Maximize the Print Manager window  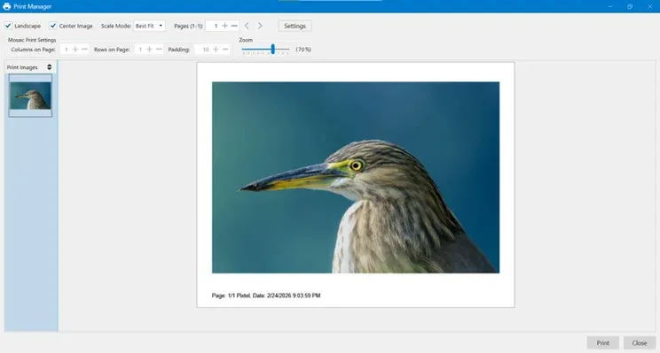pyautogui.click(x=630, y=6)
